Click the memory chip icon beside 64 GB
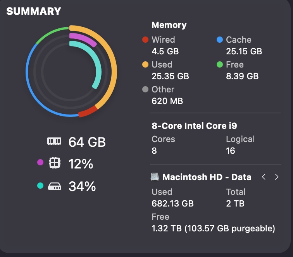This screenshot has width=293, height=257. click(x=54, y=142)
